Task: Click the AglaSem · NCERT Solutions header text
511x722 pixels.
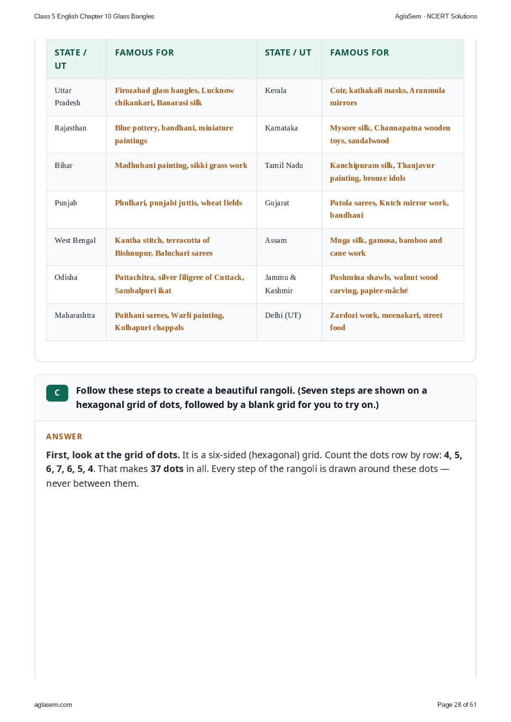Action: (x=436, y=16)
